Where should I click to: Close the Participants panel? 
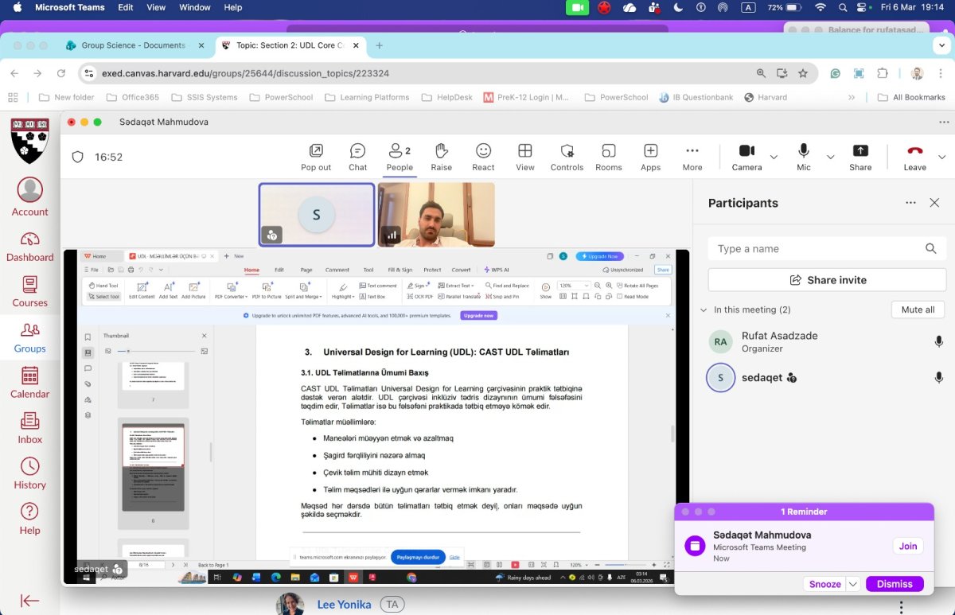click(934, 203)
